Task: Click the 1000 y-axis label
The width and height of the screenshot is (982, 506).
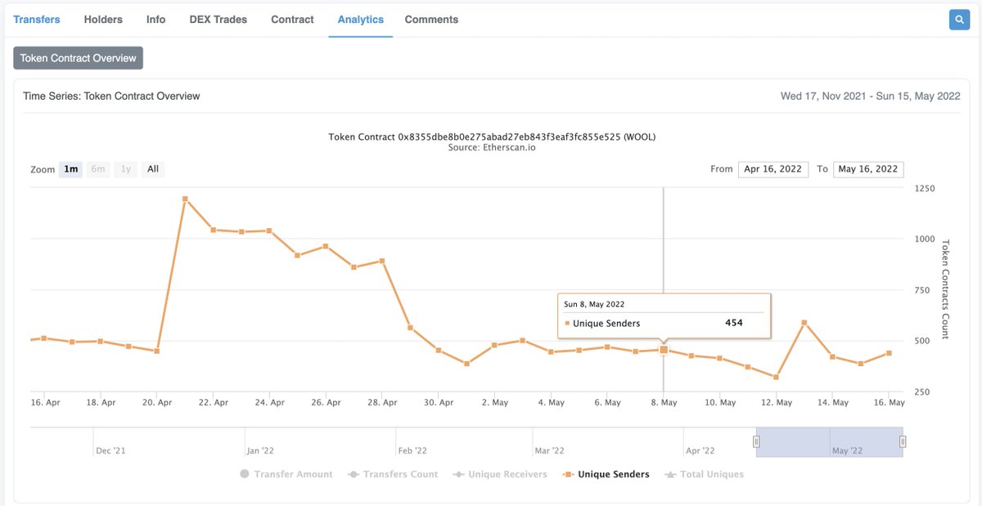Action: pos(925,239)
